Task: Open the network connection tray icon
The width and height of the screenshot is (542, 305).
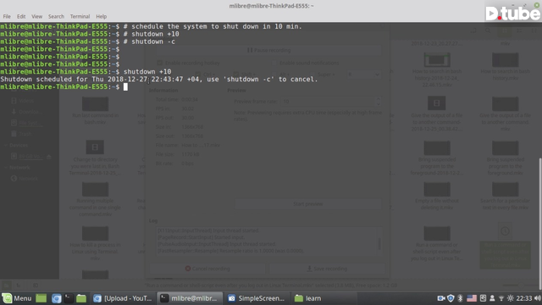Action: point(501,298)
